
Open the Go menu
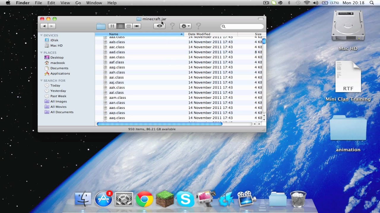(x=78, y=3)
